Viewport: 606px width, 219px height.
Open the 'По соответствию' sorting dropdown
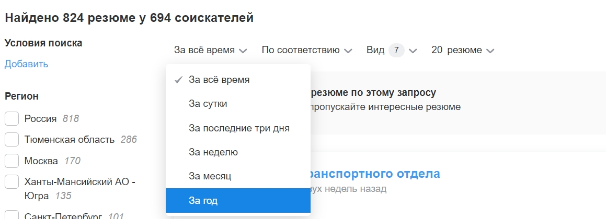coord(307,50)
